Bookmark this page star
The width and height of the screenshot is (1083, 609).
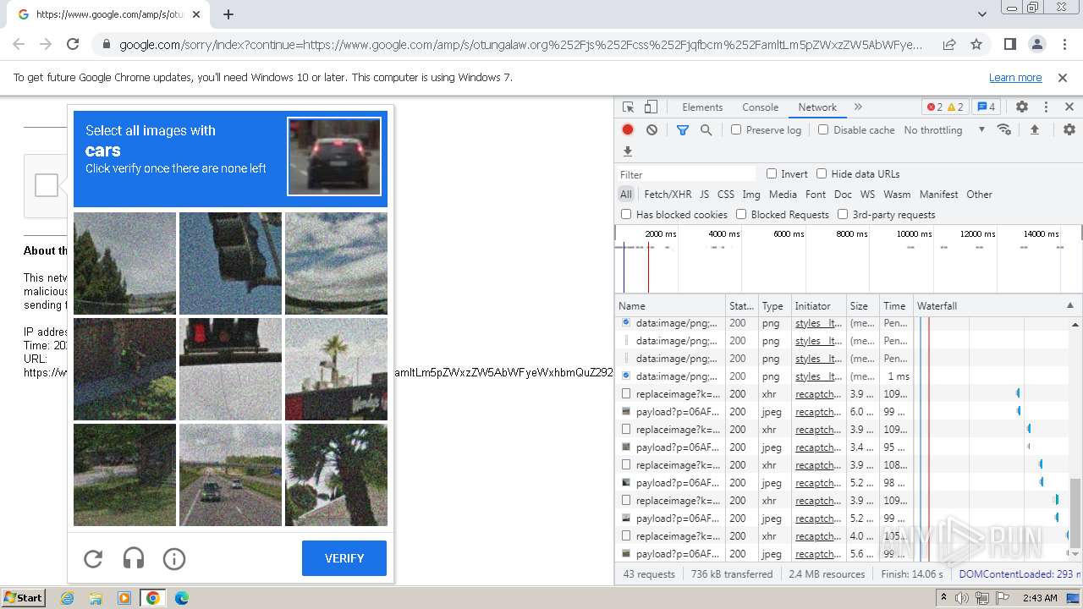(x=976, y=44)
